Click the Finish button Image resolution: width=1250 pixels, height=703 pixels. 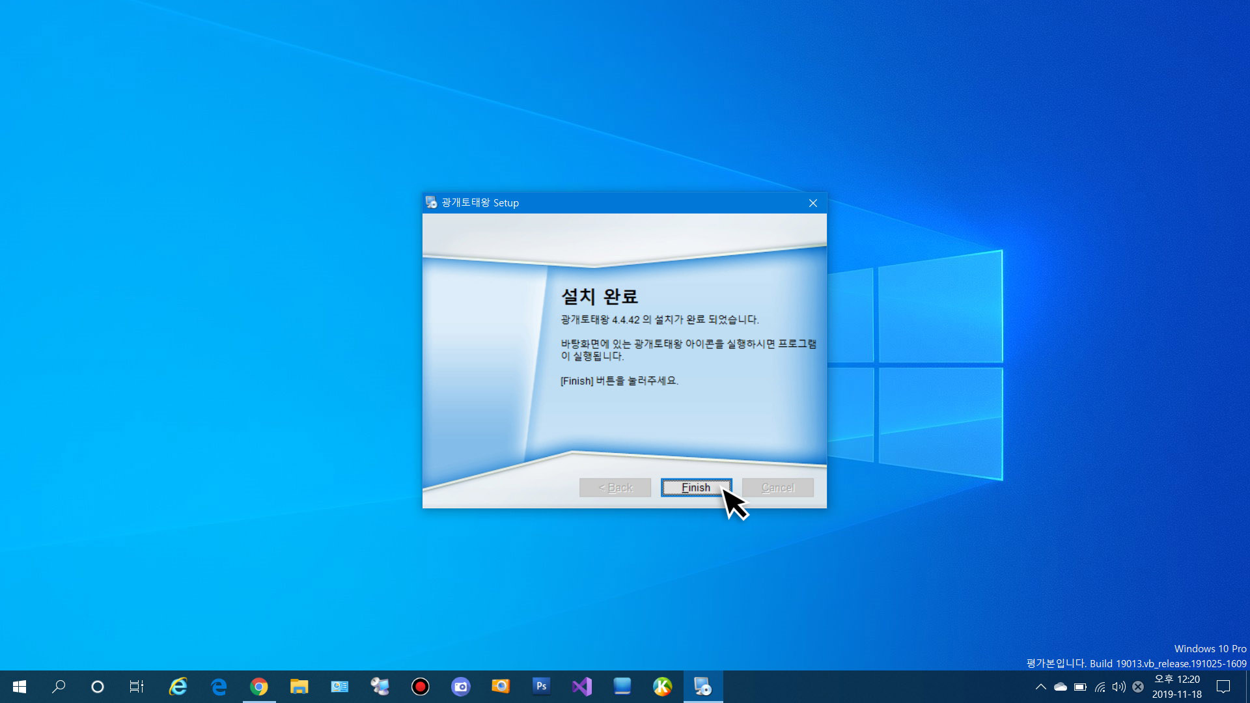tap(696, 488)
